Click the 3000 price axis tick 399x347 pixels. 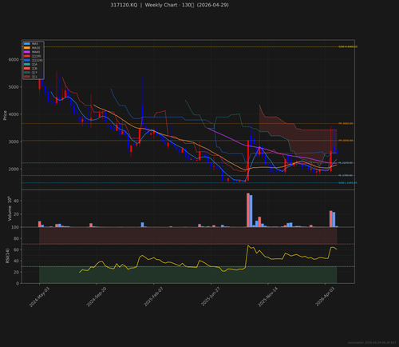point(14,142)
